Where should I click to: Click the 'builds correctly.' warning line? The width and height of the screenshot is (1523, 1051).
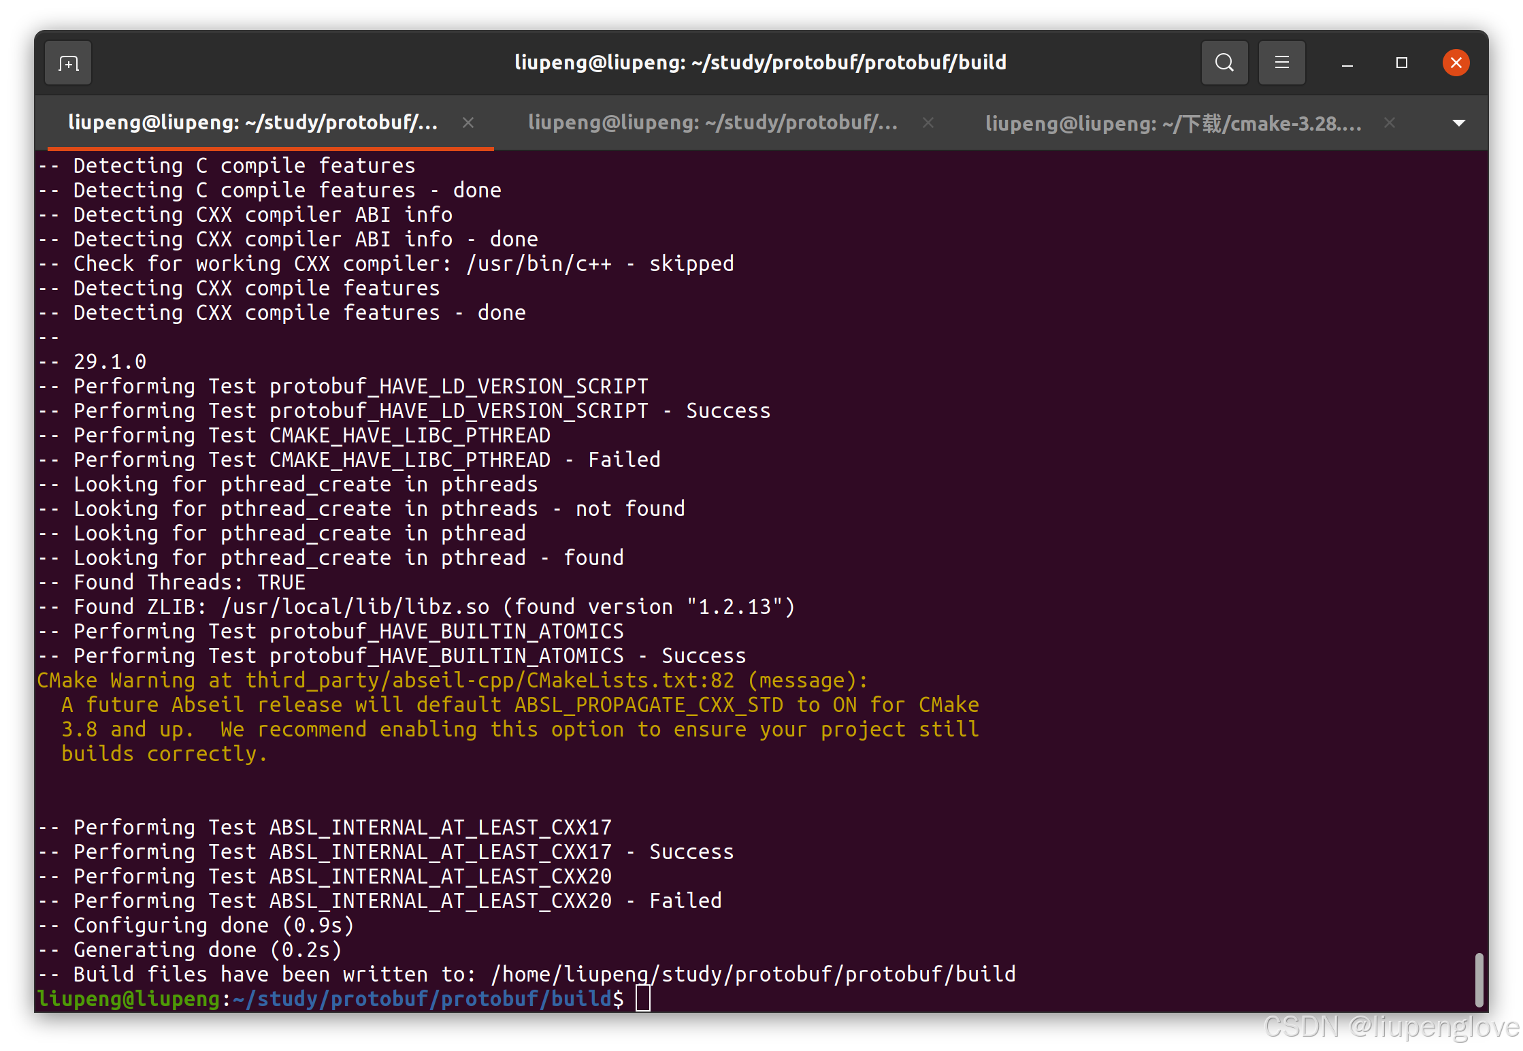tap(165, 754)
